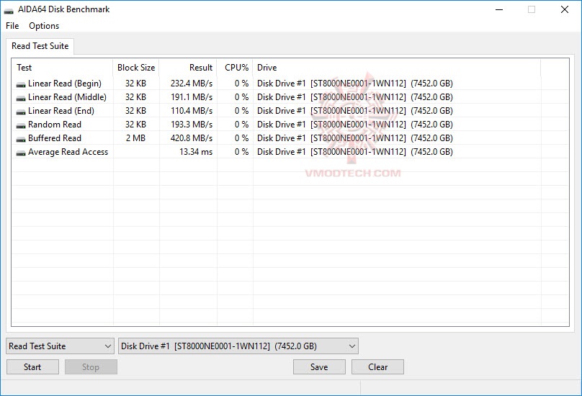Click the 110.4 MB/s result value
This screenshot has height=396, width=582.
tap(192, 111)
